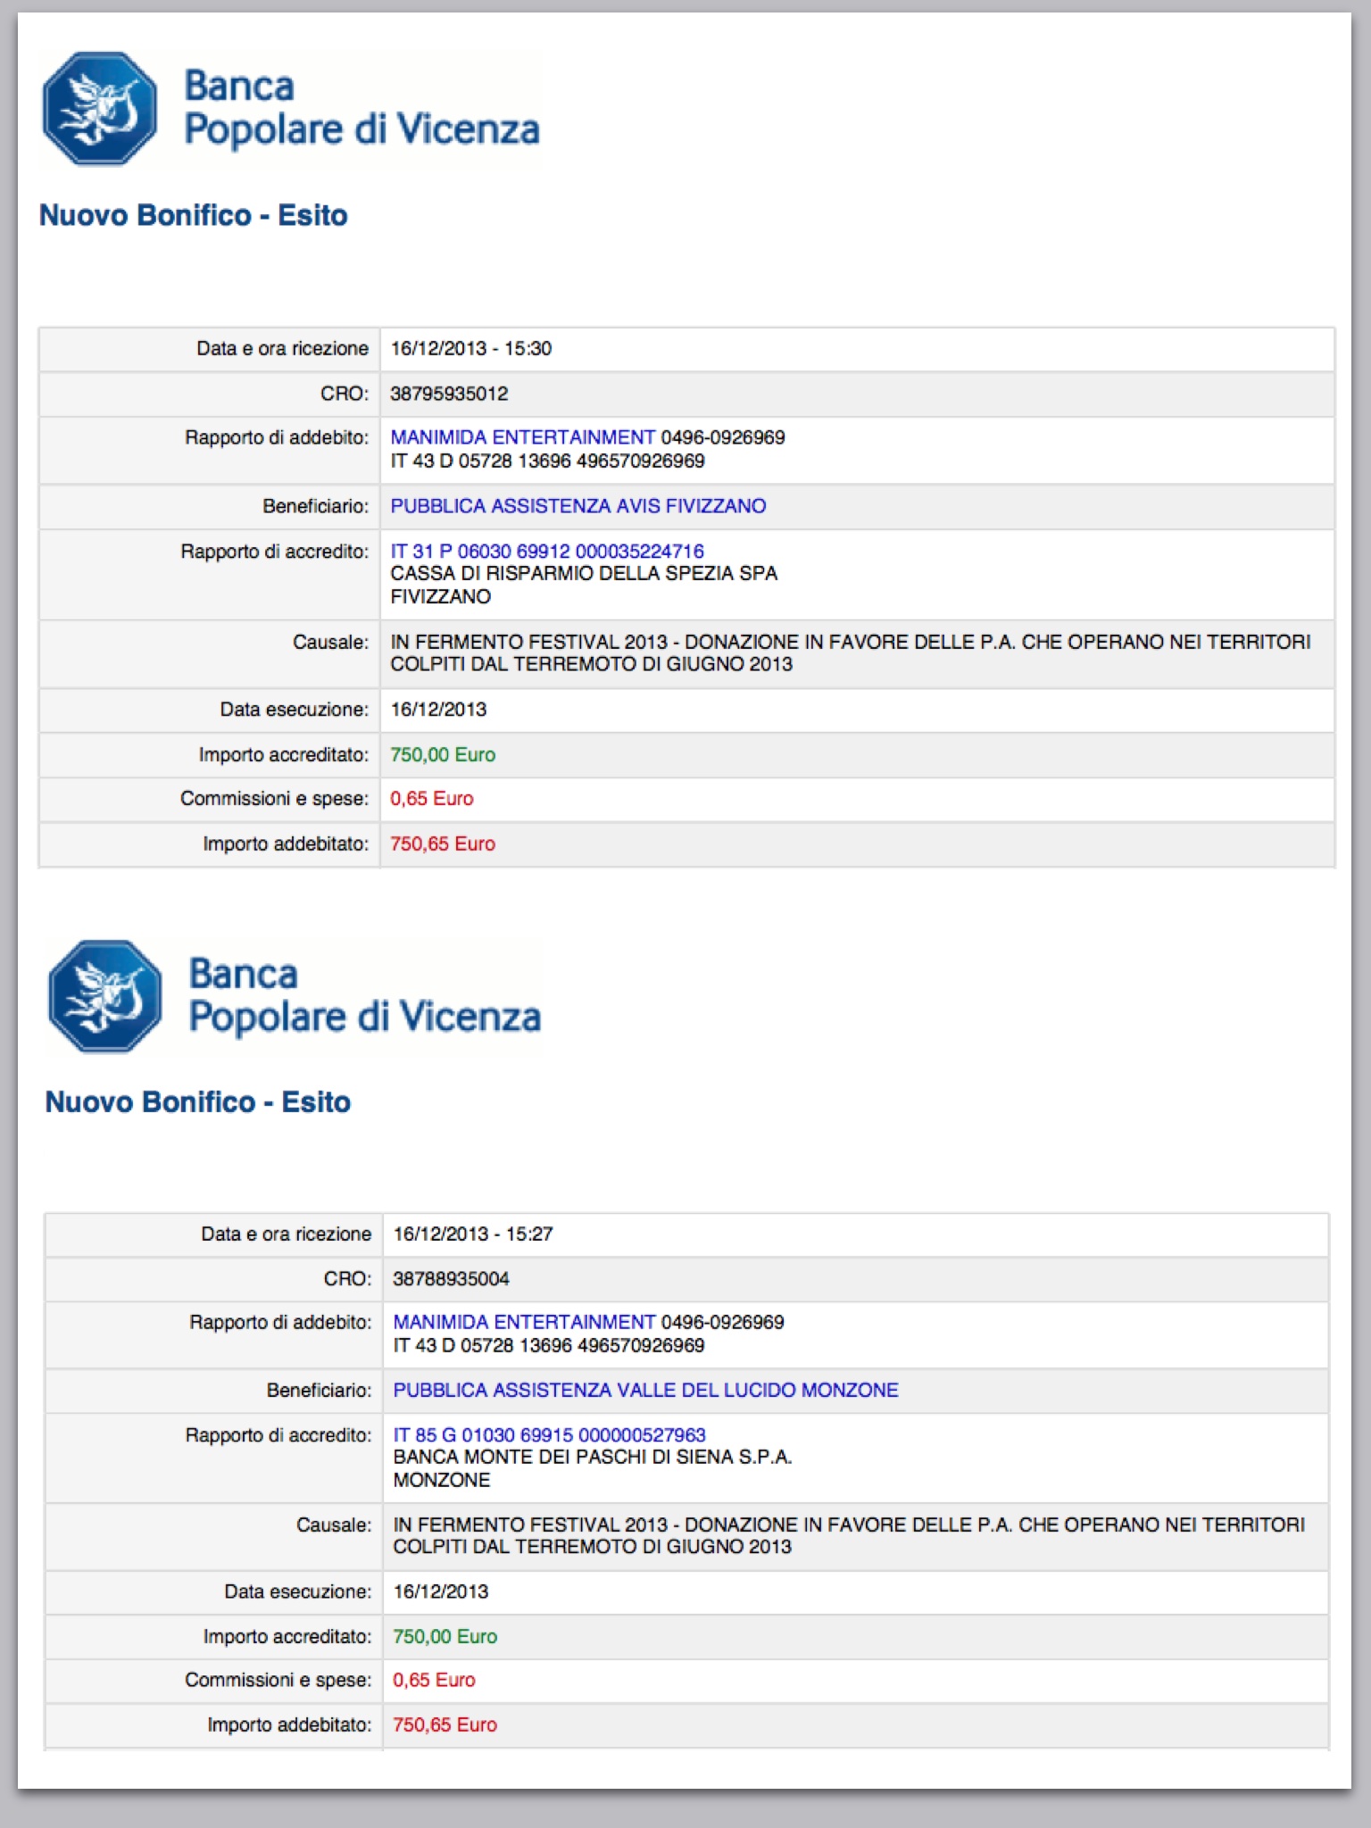Click the 'CRO:' label beside 38795935012
The image size is (1371, 1828).
coord(345,394)
